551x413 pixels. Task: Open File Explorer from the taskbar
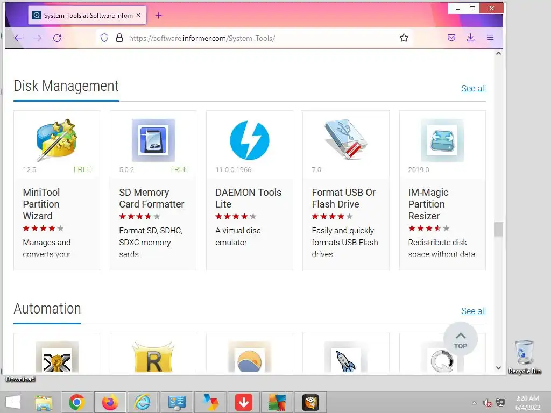[44, 402]
